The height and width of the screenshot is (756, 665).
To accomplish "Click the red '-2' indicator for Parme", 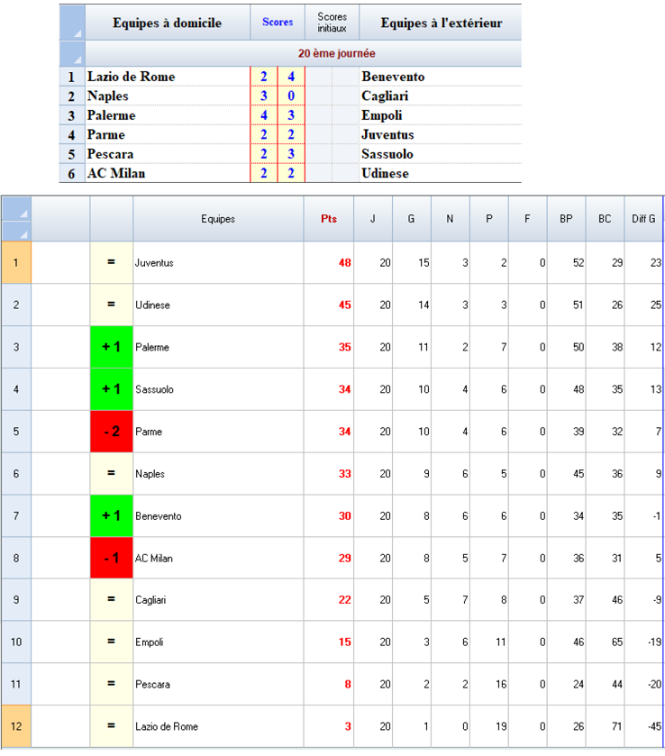I will (112, 431).
